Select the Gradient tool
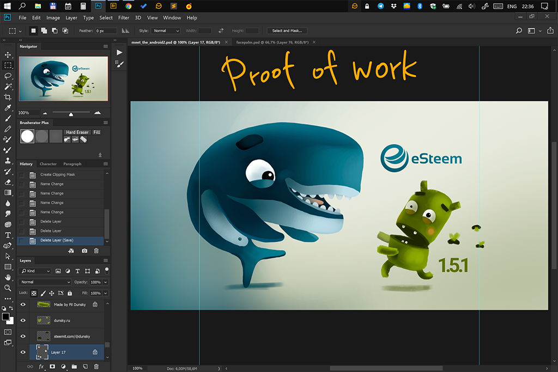The image size is (558, 372). 8,193
